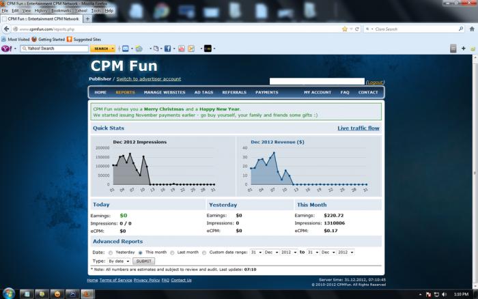Expand the Yahoo SEARCH button dropdown arrow
The image size is (478, 299).
click(113, 48)
